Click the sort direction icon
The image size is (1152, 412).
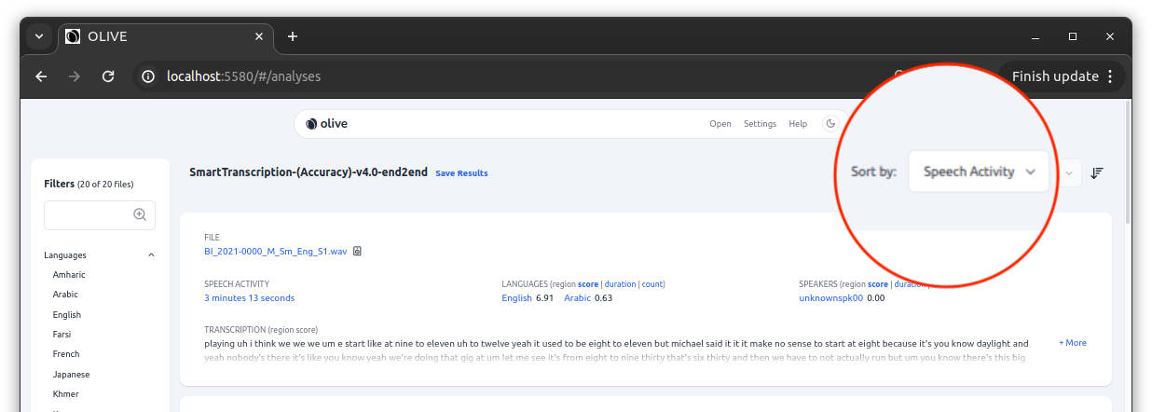pyautogui.click(x=1097, y=172)
